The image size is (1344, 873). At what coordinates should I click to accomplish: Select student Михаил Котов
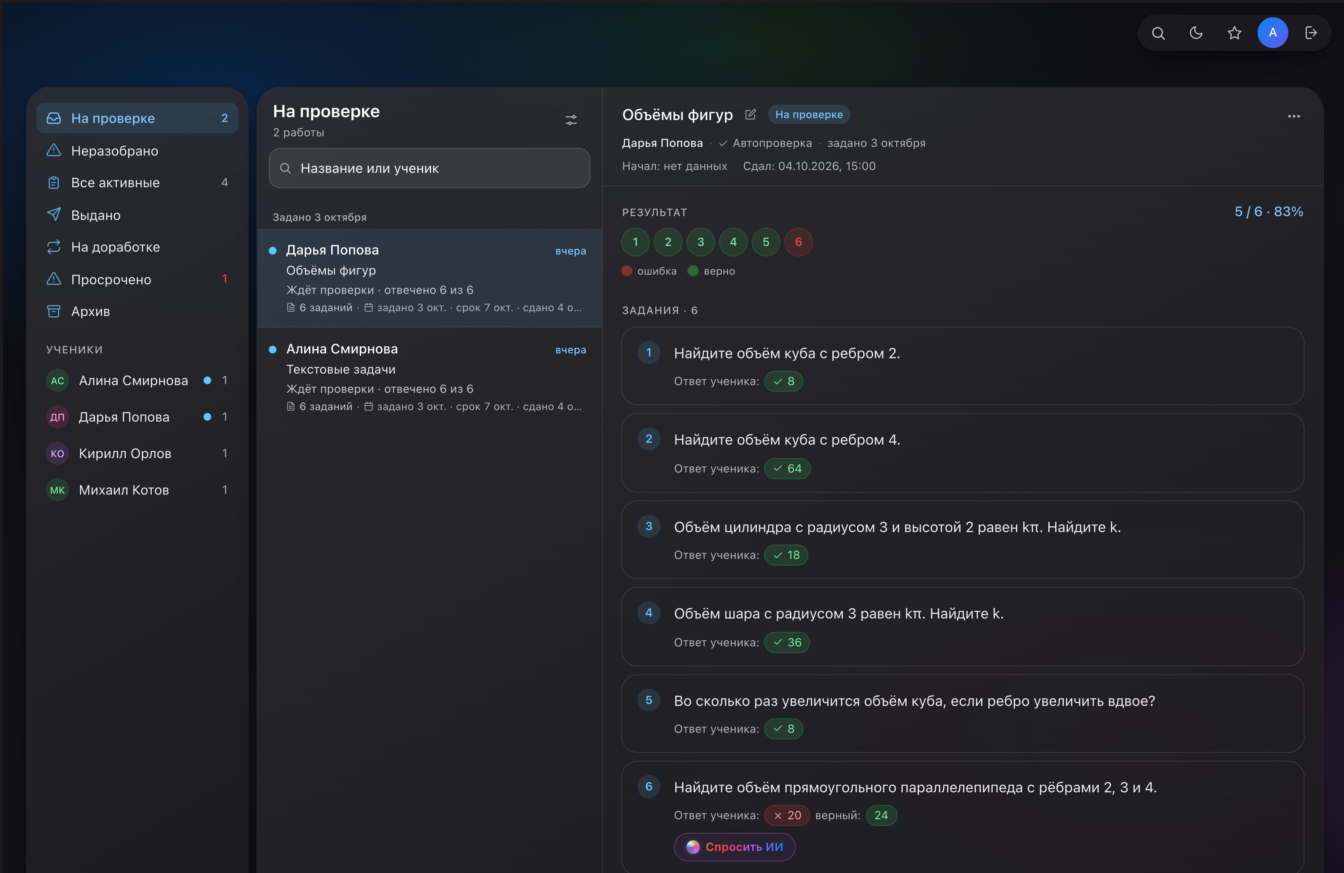point(137,490)
